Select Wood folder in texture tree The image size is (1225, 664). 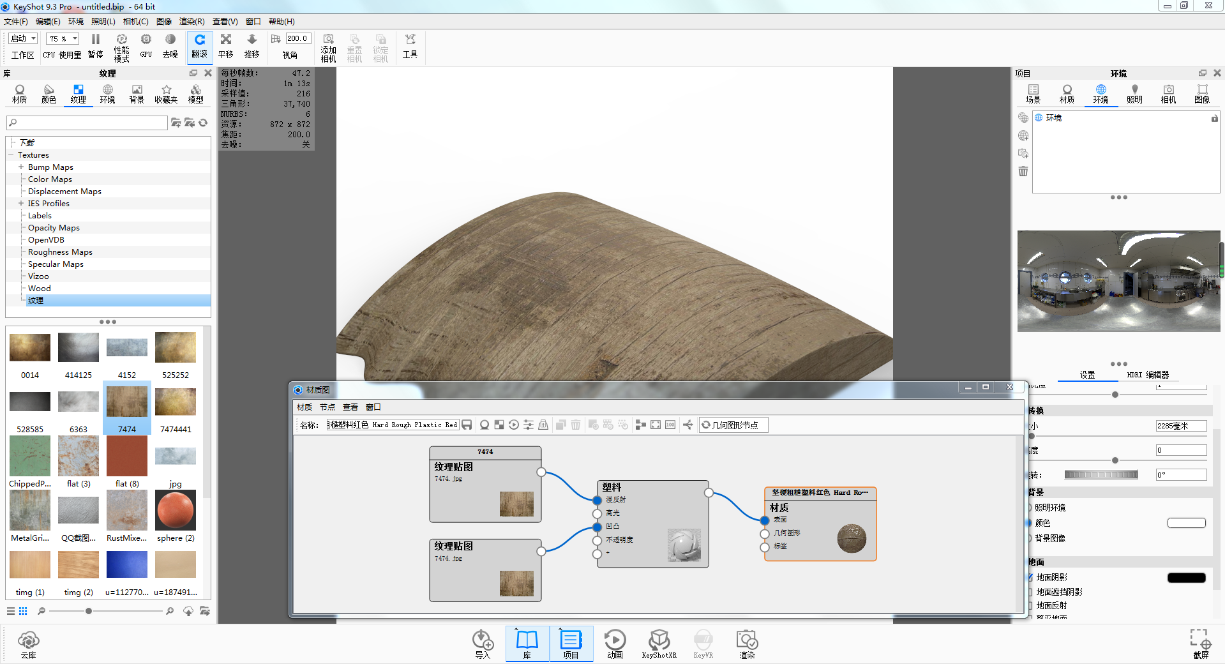click(x=40, y=288)
